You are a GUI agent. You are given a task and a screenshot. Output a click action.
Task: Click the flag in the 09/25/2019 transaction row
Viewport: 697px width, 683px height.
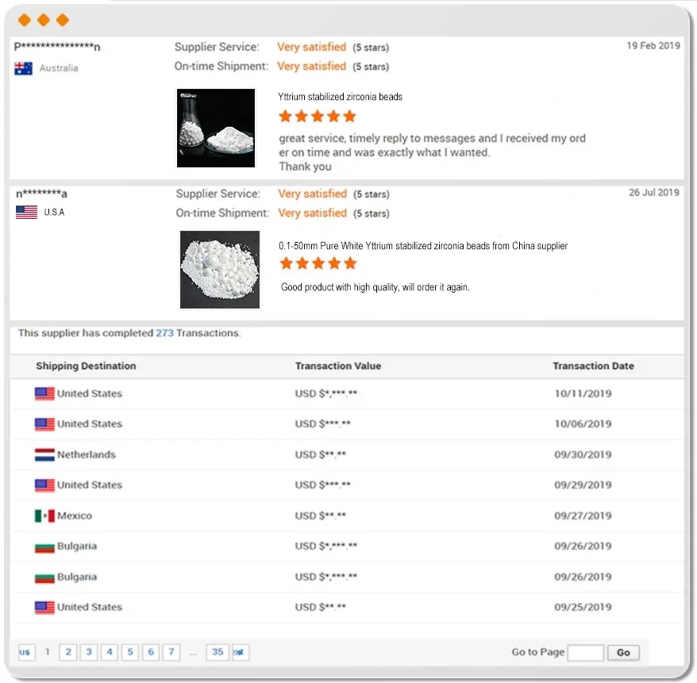(x=44, y=607)
